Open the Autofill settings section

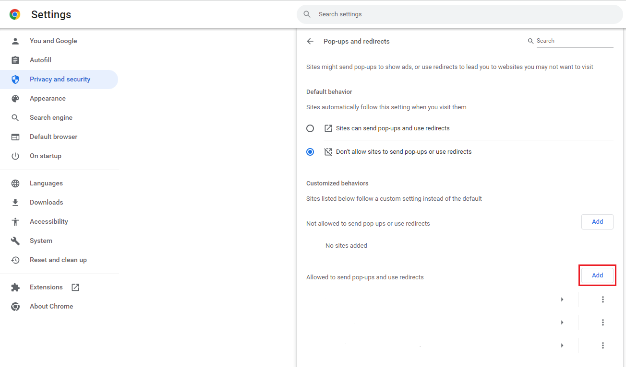pyautogui.click(x=40, y=60)
